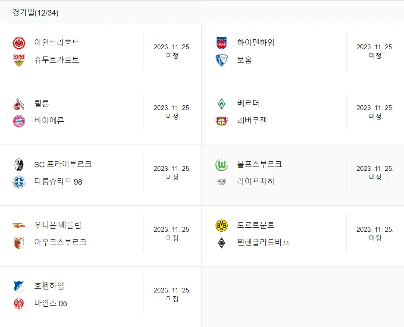Open team link 슈투트가르트
This screenshot has width=404, height=327.
56,60
